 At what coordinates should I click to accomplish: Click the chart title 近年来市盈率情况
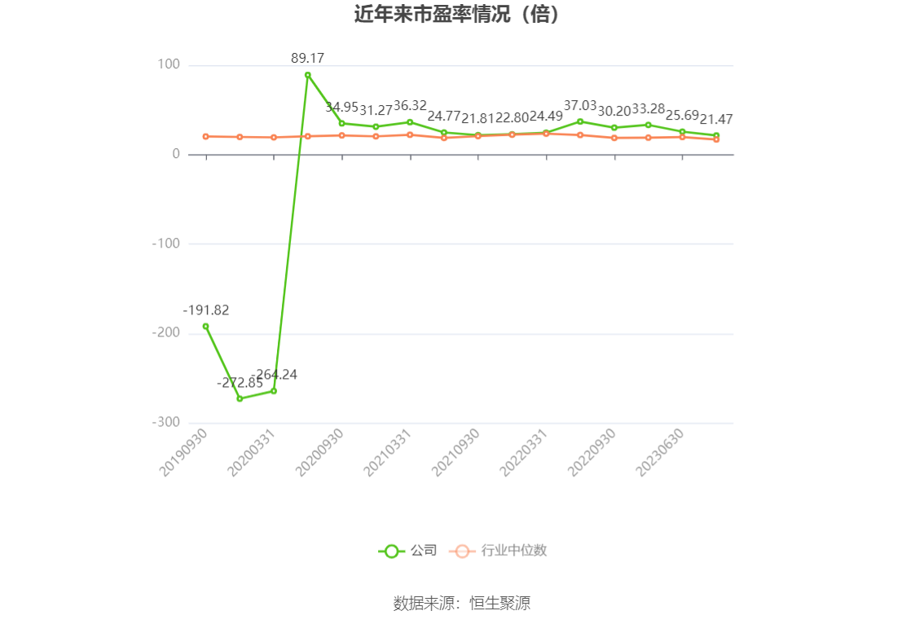point(432,14)
